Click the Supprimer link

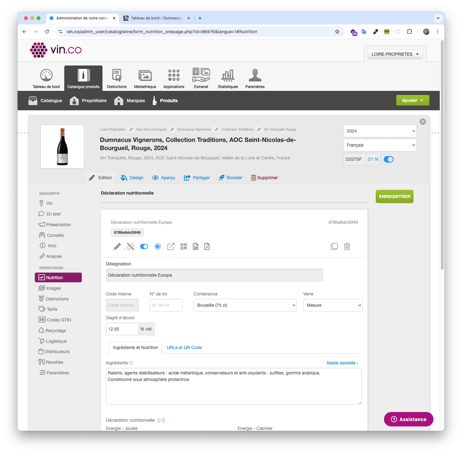265,178
